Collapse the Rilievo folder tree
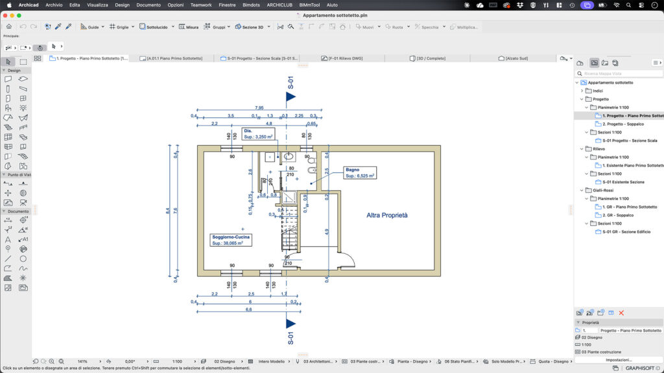664x373 pixels. (582, 149)
